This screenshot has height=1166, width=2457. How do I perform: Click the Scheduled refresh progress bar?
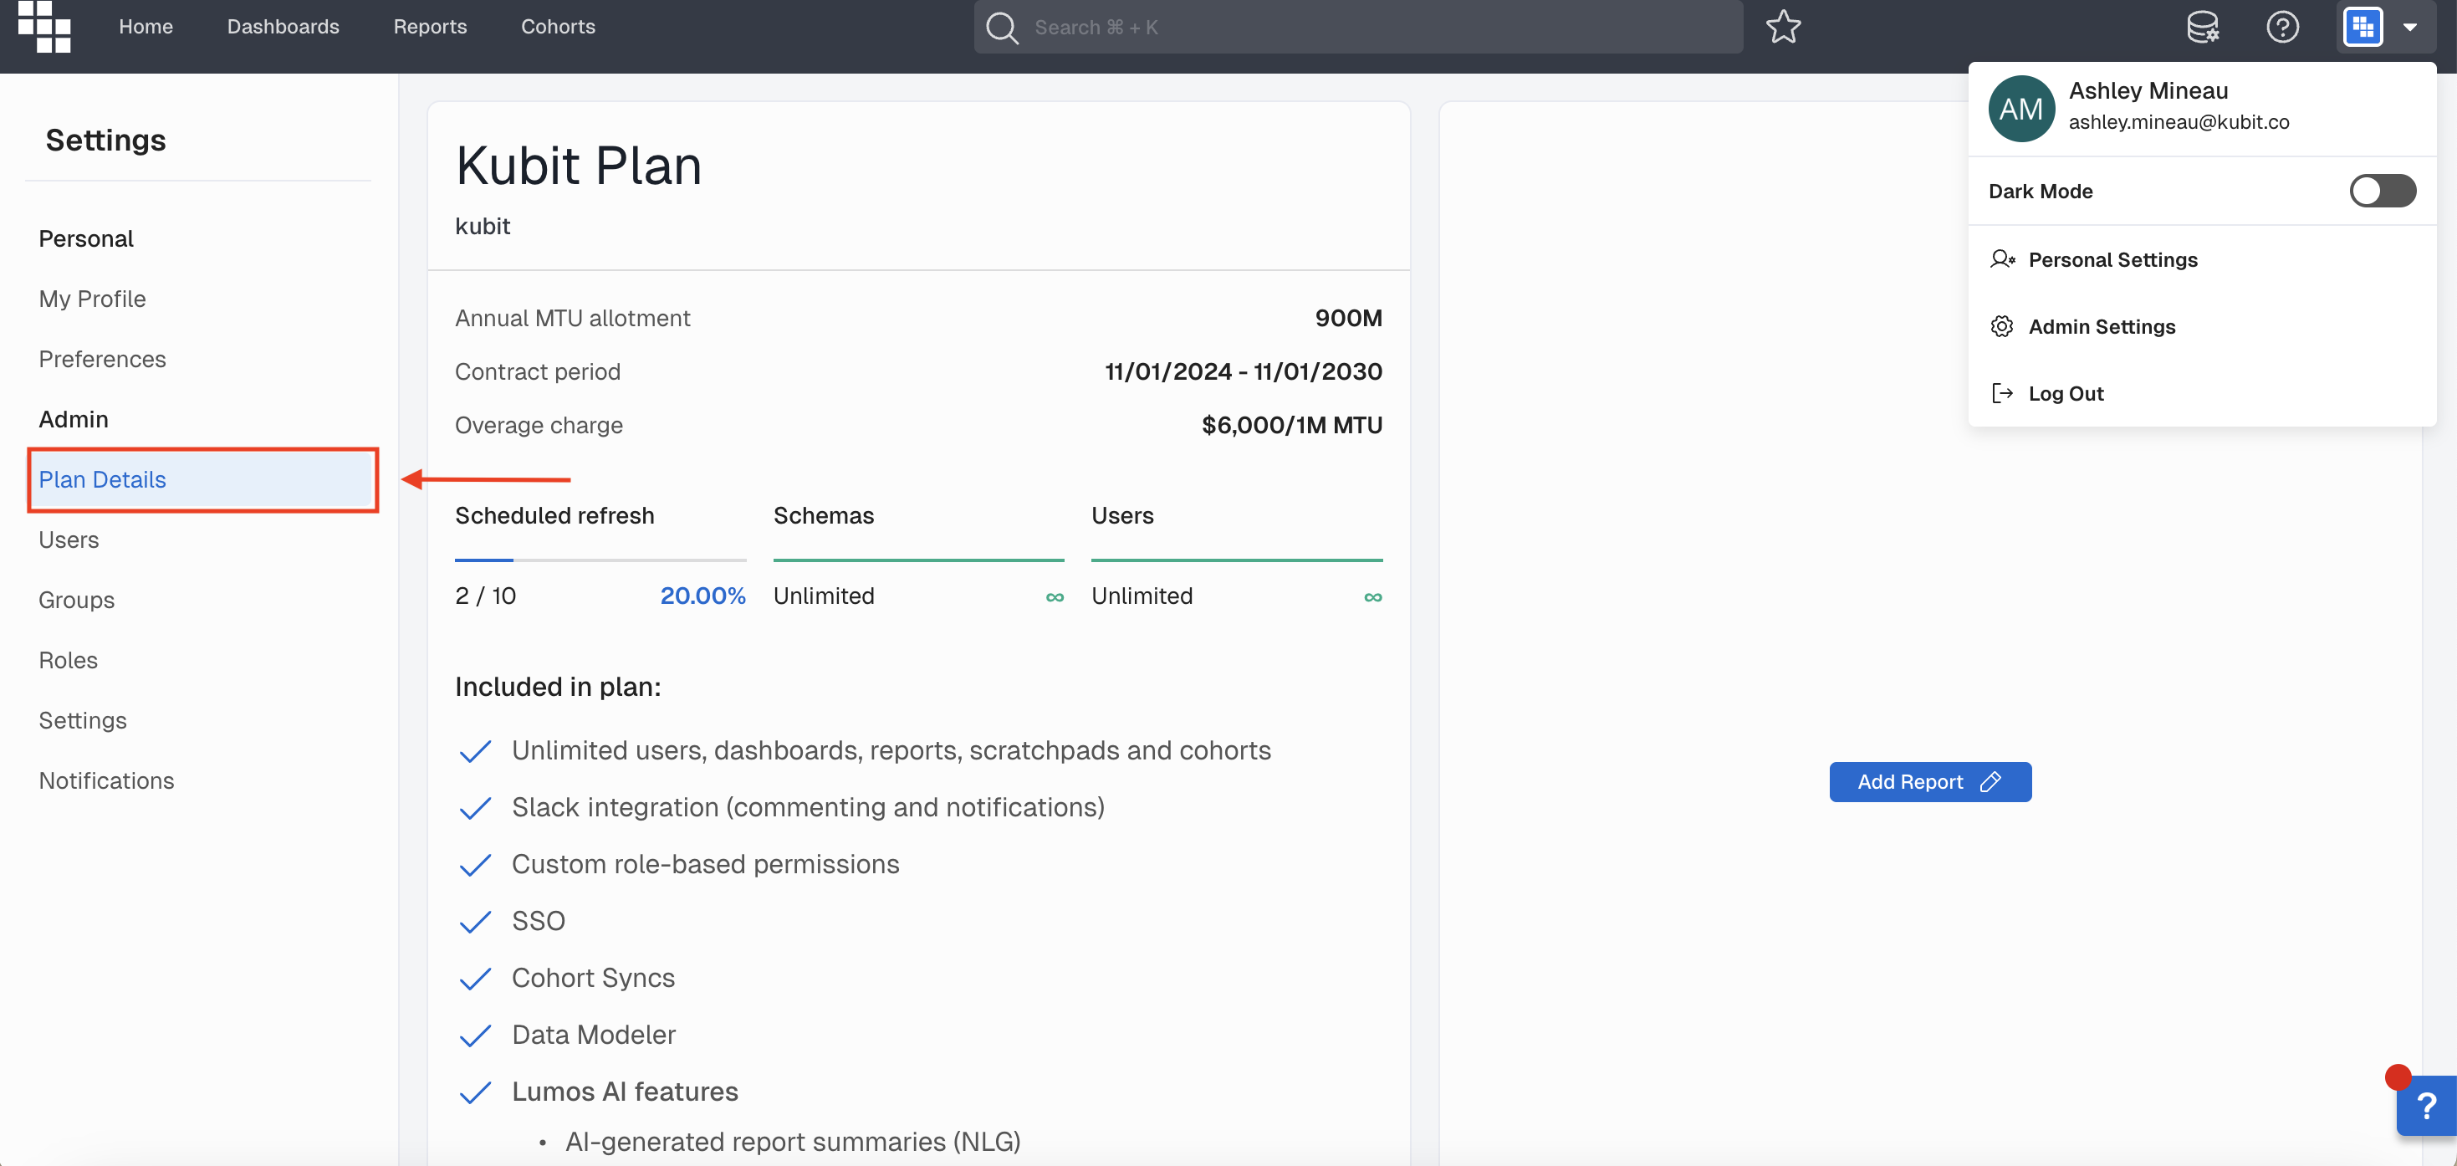tap(600, 560)
